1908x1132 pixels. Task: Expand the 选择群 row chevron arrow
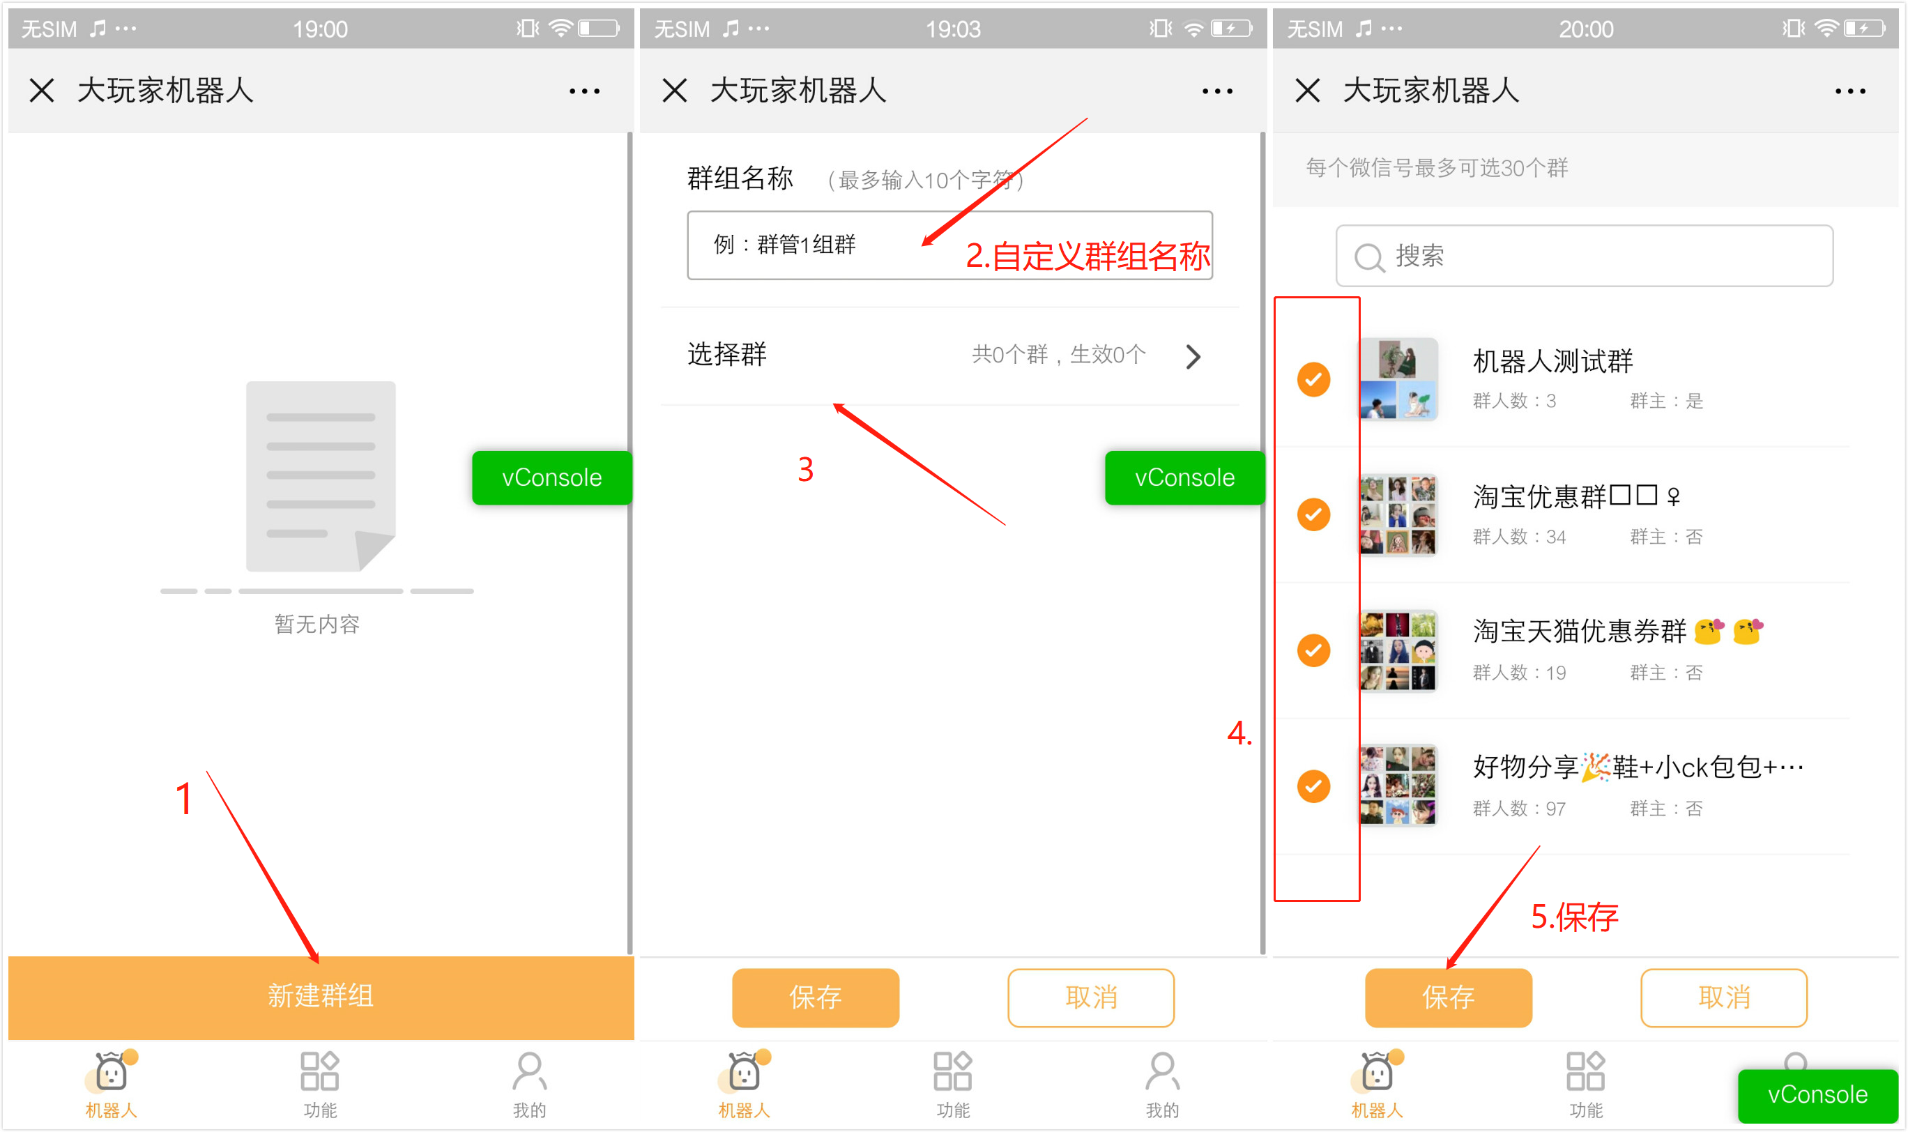click(x=1194, y=356)
